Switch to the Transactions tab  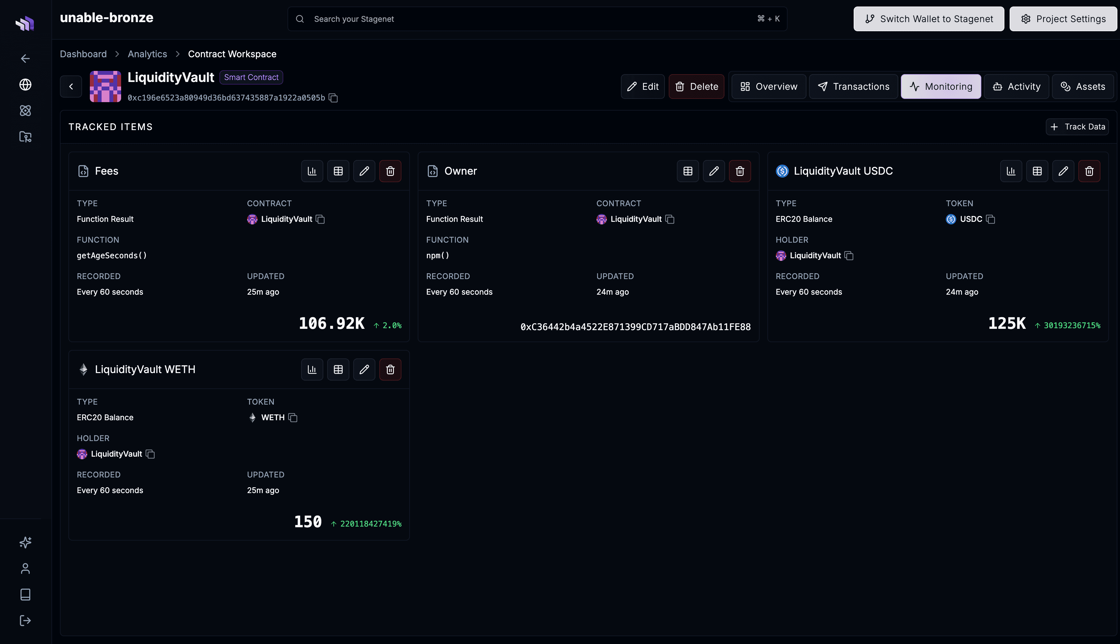[853, 87]
